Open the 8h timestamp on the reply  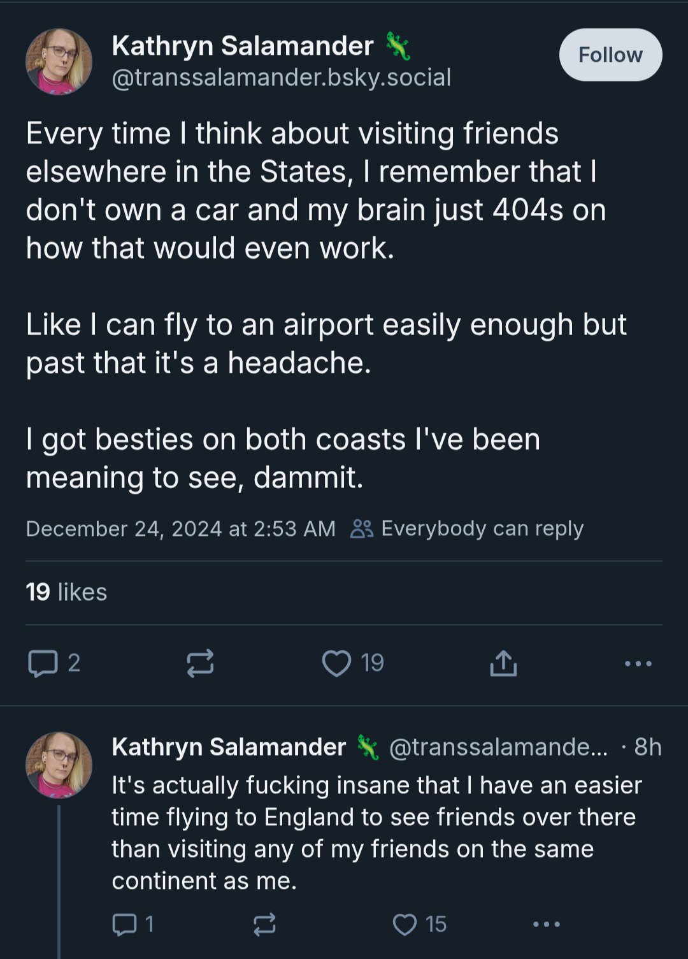pyautogui.click(x=648, y=747)
